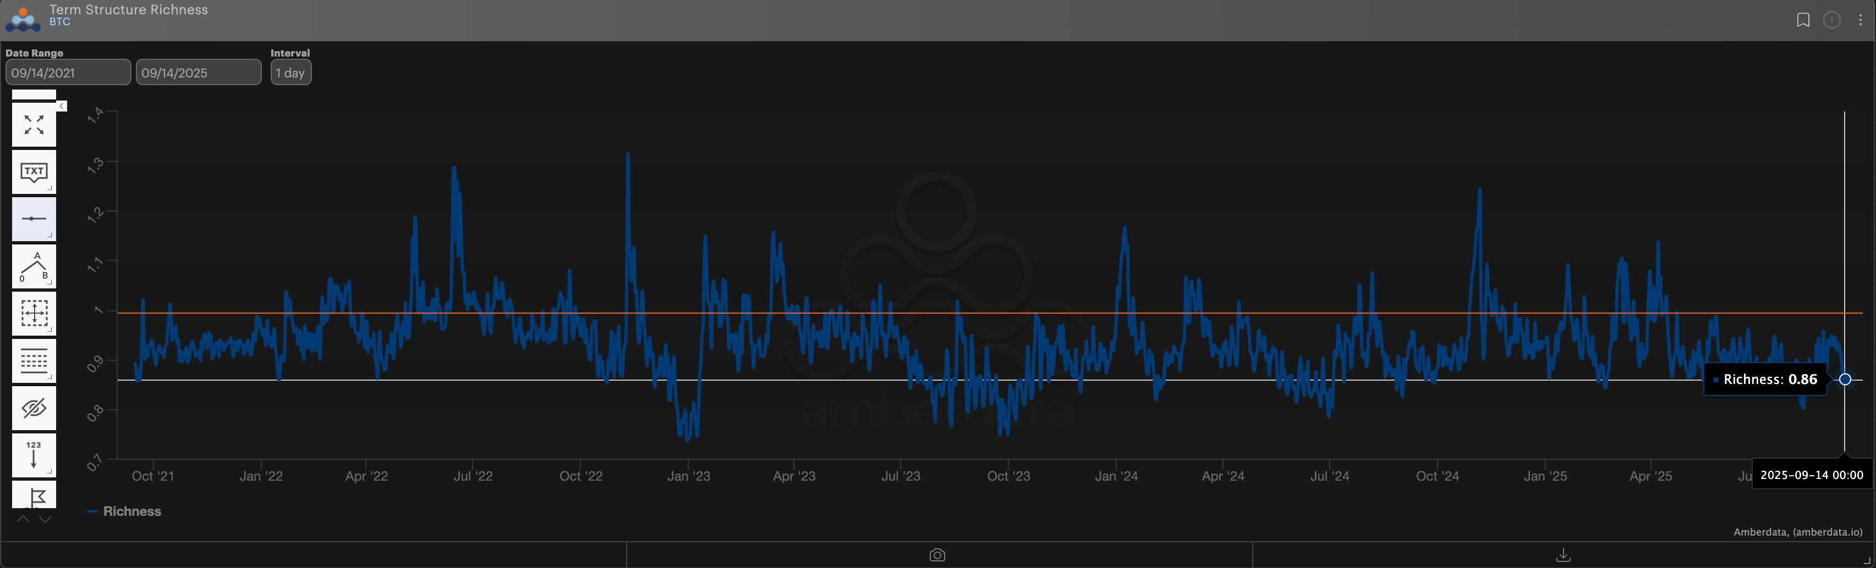The image size is (1876, 568).
Task: Click the download data button
Action: tap(1563, 555)
